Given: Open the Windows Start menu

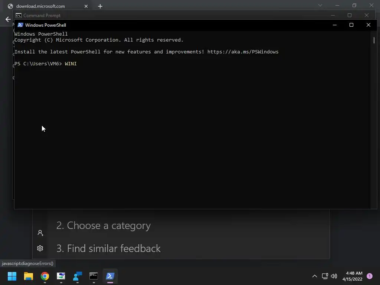Looking at the screenshot, I should pos(12,276).
